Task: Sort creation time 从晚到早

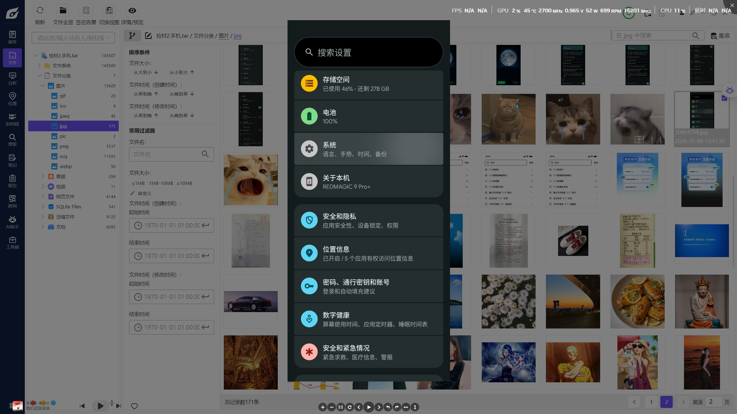Action: point(182,94)
